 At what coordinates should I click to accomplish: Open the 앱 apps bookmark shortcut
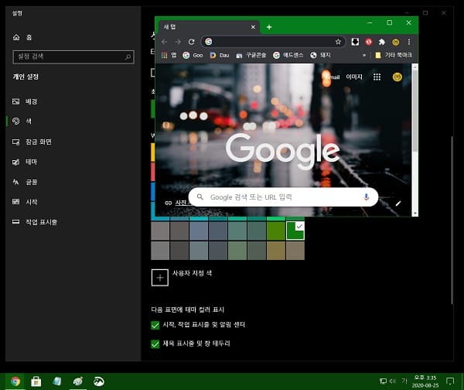coord(169,55)
